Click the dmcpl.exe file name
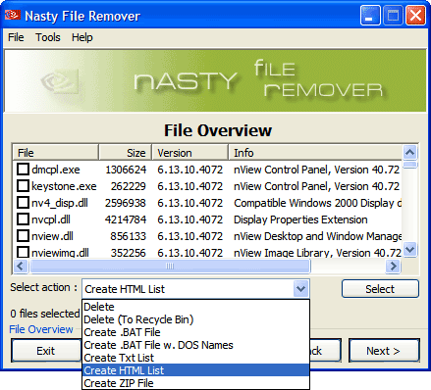 56,170
